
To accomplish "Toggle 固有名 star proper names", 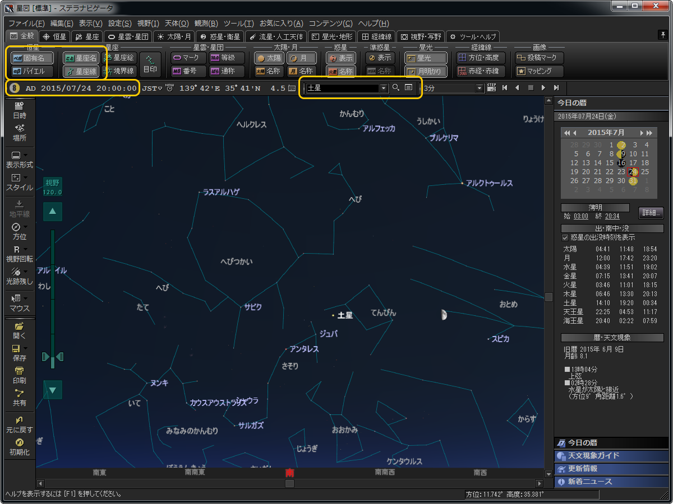I will (x=32, y=58).
